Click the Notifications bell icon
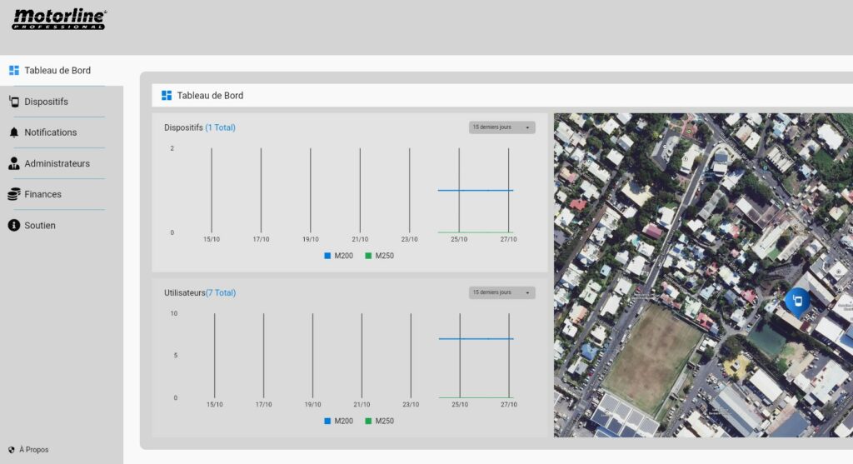Screen dimensions: 853x464 pyautogui.click(x=13, y=132)
